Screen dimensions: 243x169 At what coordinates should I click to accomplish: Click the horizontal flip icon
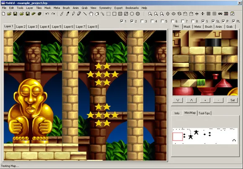pos(173,14)
